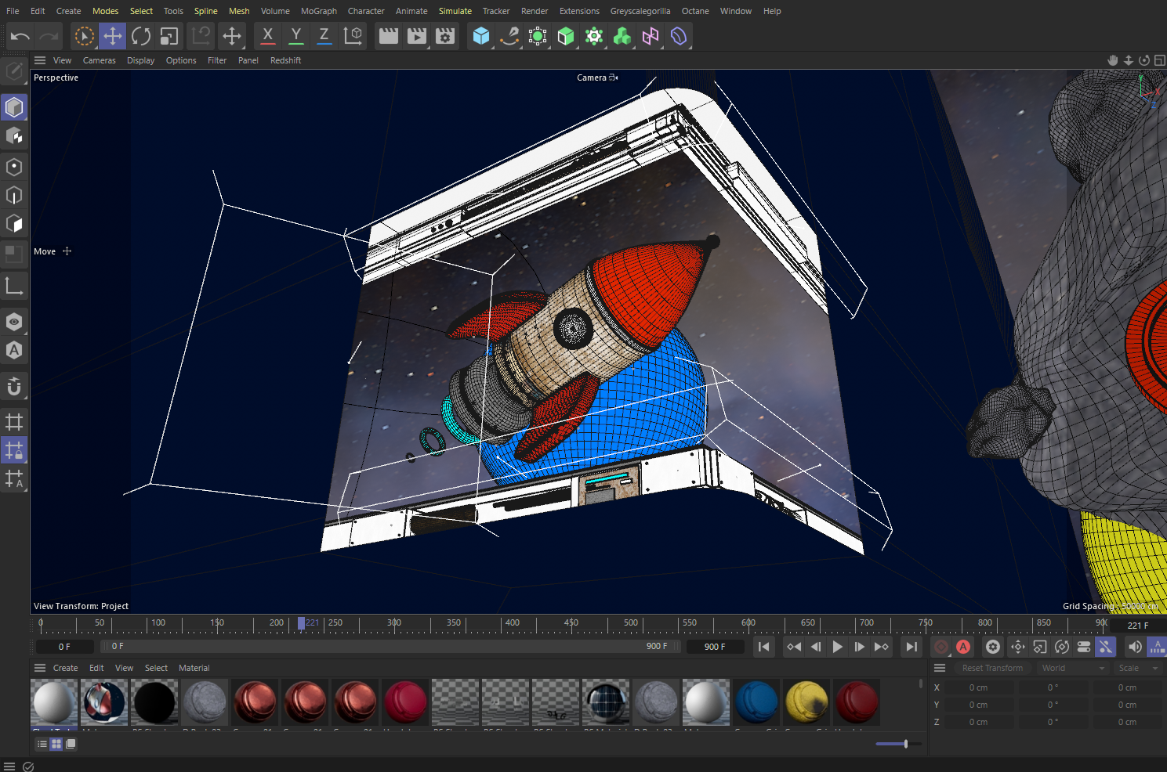
Task: Click the viewport maximize toggle icon
Action: click(x=1159, y=60)
